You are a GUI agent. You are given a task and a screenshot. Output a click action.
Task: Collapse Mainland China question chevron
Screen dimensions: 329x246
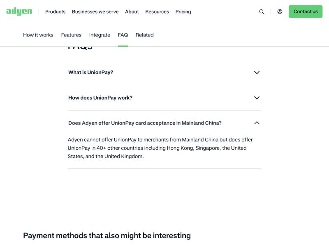[x=257, y=123]
